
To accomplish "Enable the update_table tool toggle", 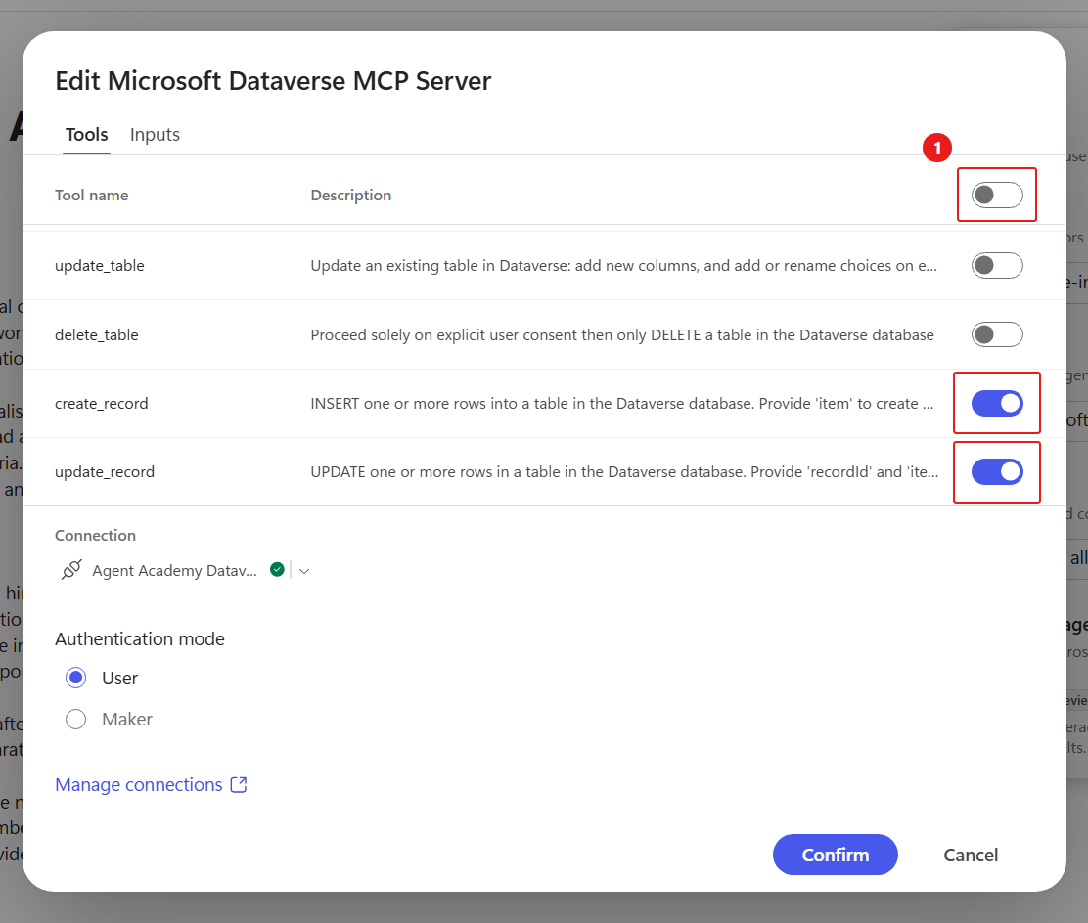I will [x=996, y=266].
